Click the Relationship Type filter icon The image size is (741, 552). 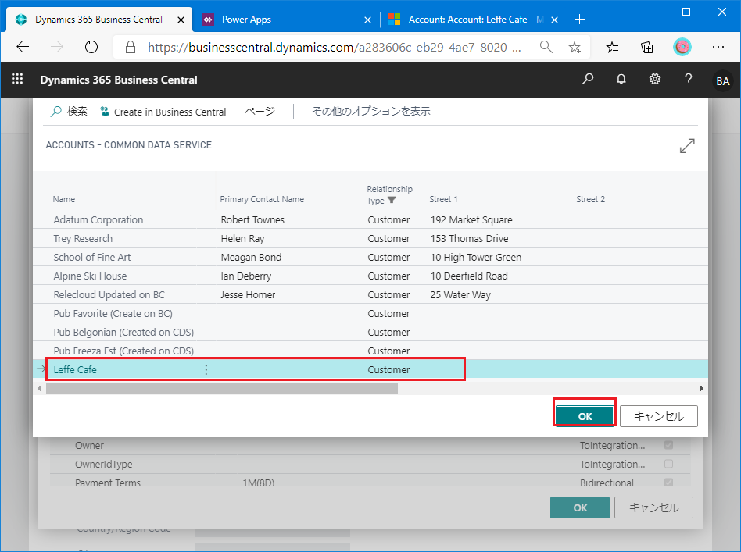click(x=392, y=200)
